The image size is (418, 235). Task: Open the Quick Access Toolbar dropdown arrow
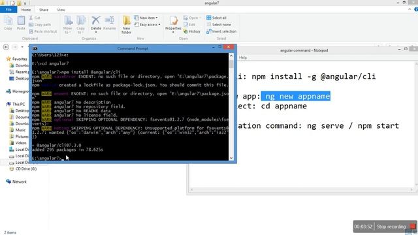[x=25, y=3]
